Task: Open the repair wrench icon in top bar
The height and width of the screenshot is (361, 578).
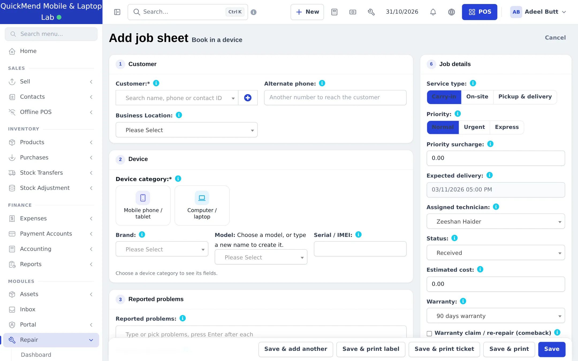Action: point(371,12)
